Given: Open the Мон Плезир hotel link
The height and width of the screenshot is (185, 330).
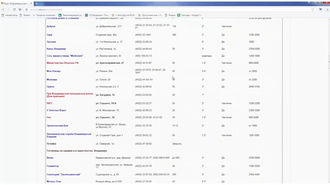Looking at the screenshot, I should (x=53, y=71).
